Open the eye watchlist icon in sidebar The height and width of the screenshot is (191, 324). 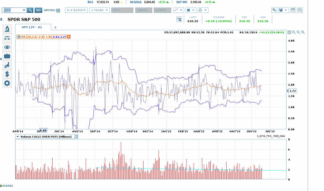[7, 47]
